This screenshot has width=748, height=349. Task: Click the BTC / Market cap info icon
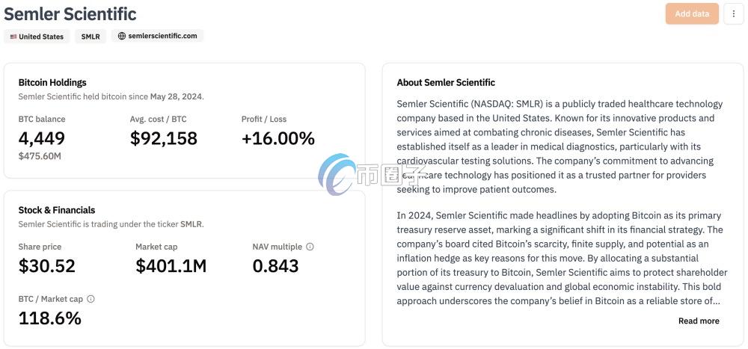pyautogui.click(x=91, y=299)
